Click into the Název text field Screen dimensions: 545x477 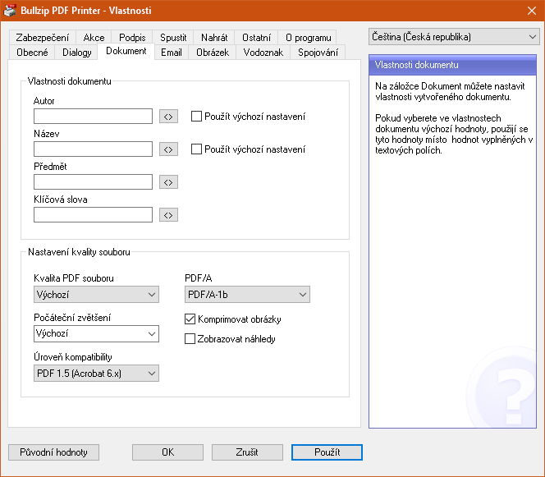coord(93,149)
